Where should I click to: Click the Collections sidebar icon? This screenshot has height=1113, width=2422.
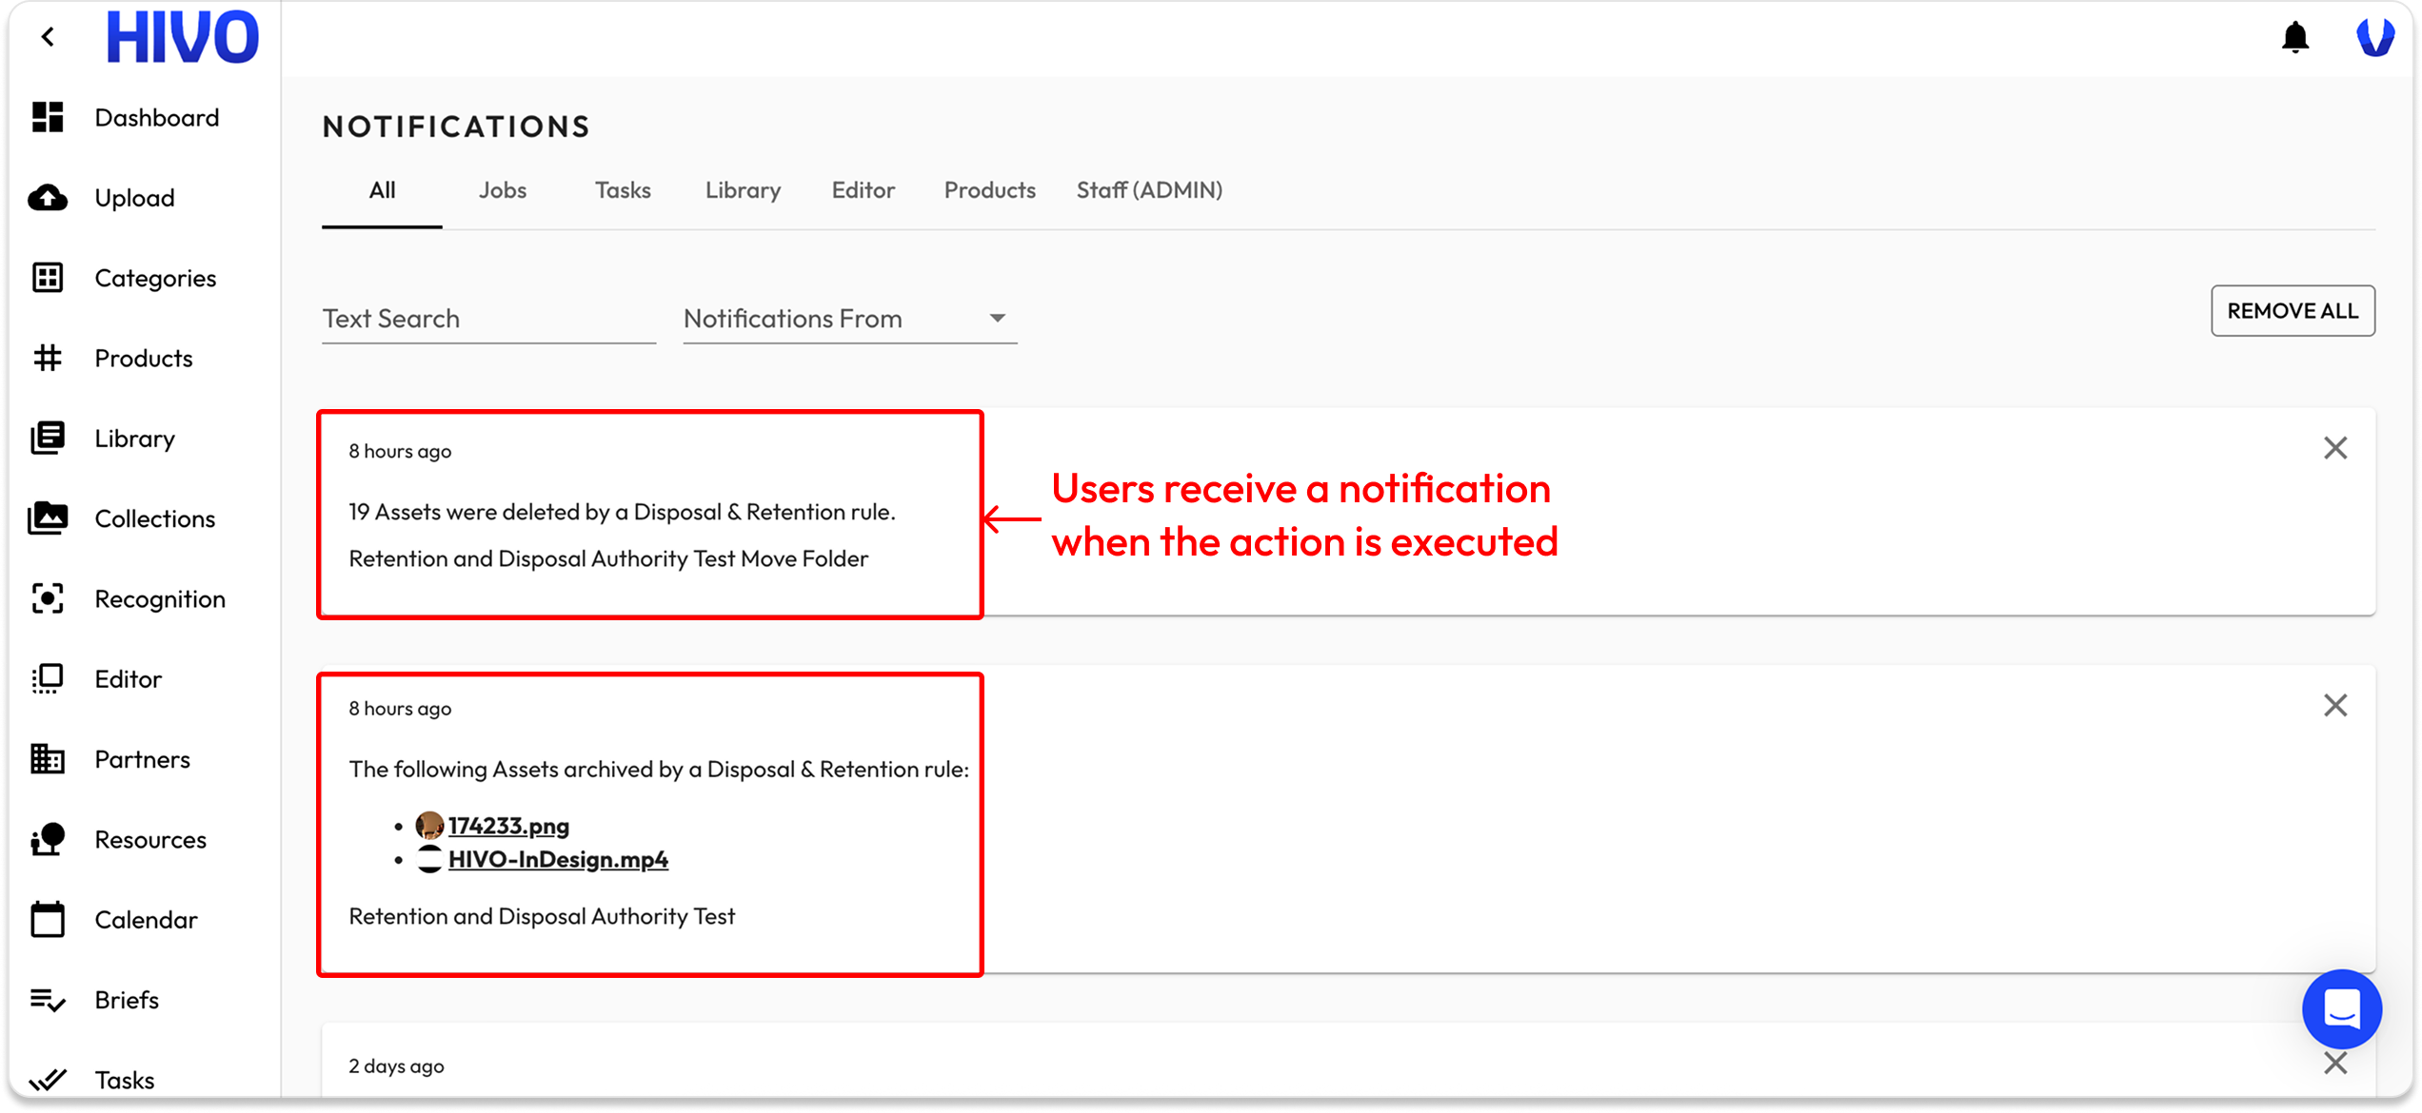(x=48, y=518)
